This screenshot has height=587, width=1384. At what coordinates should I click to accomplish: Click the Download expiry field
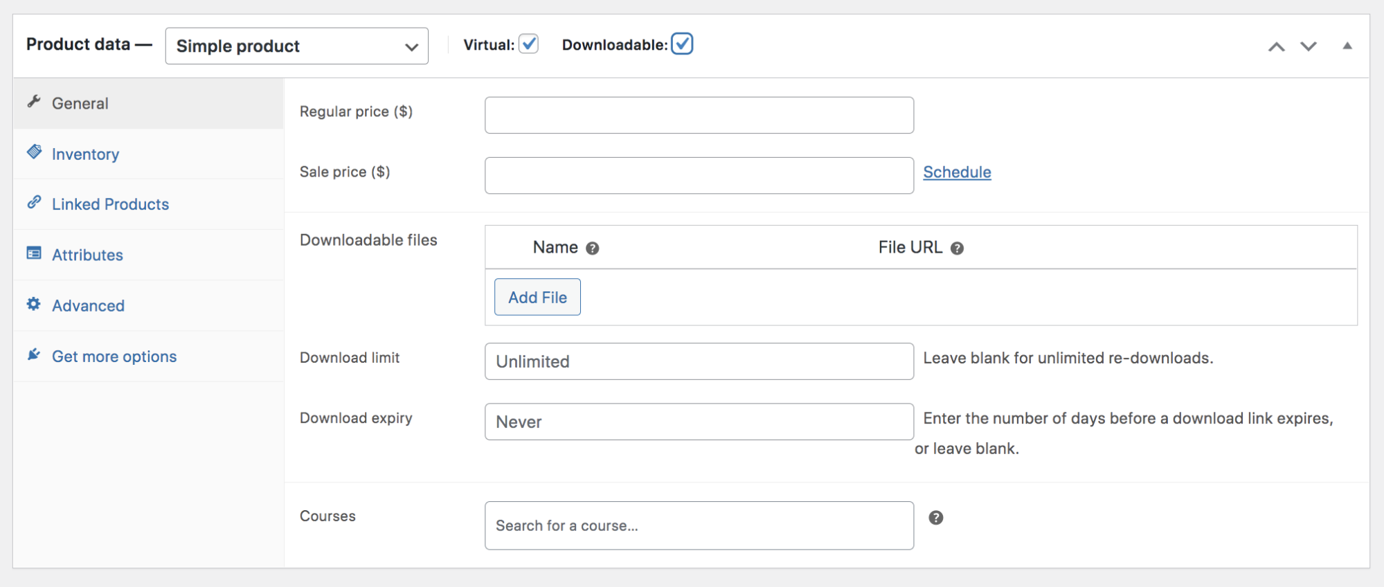tap(699, 422)
